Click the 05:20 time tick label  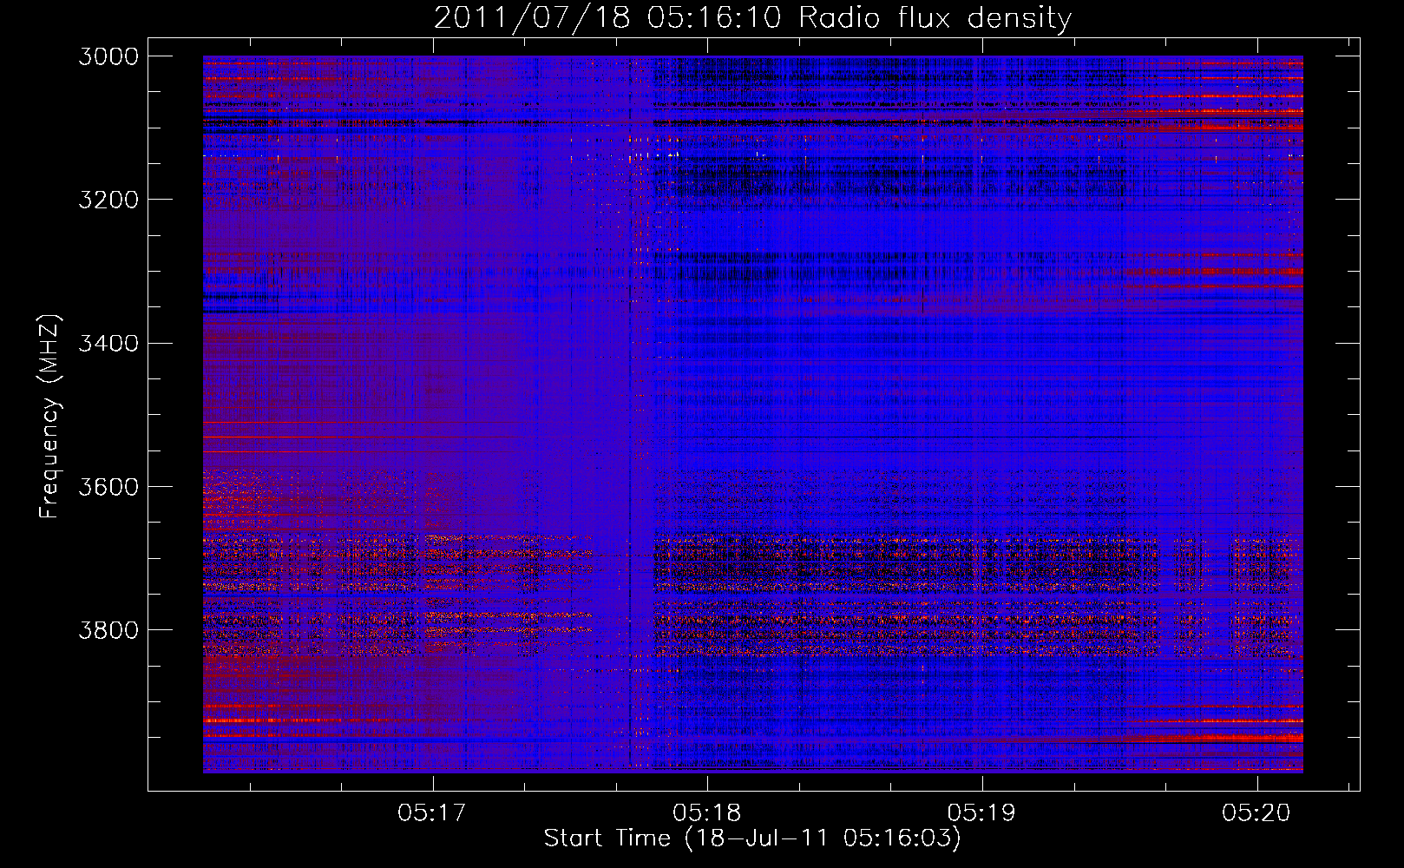point(1257,812)
